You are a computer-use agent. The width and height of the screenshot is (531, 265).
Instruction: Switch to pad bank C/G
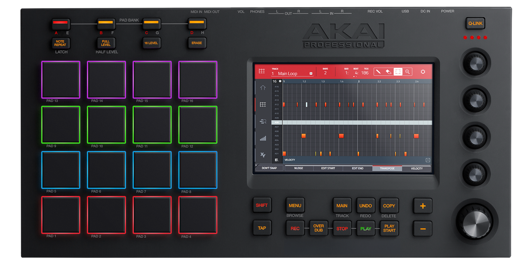coord(151,24)
